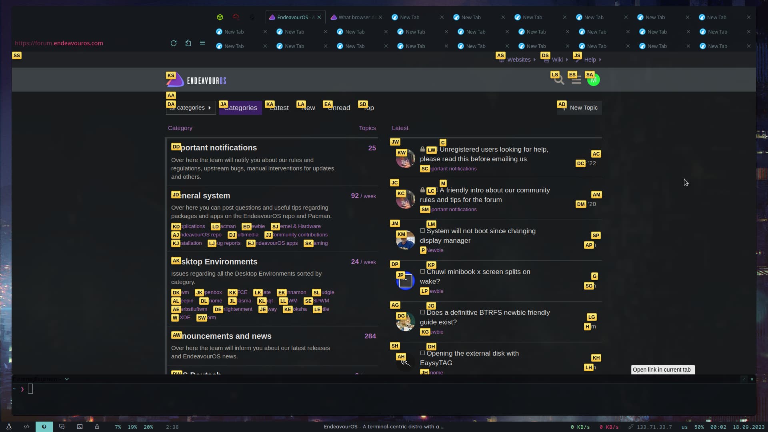Image resolution: width=768 pixels, height=432 pixels.
Task: Click the New Topic button
Action: tap(580, 108)
